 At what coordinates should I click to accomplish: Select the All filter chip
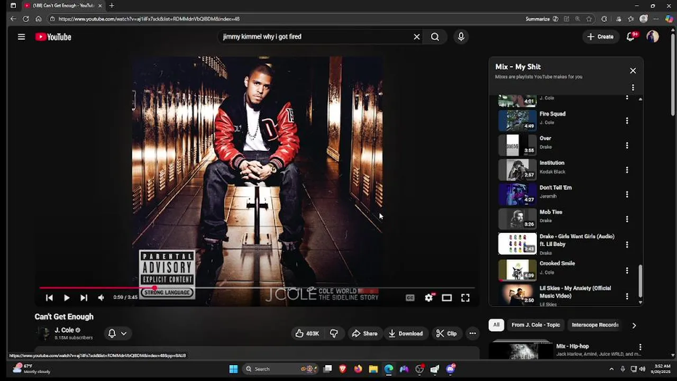(x=496, y=325)
